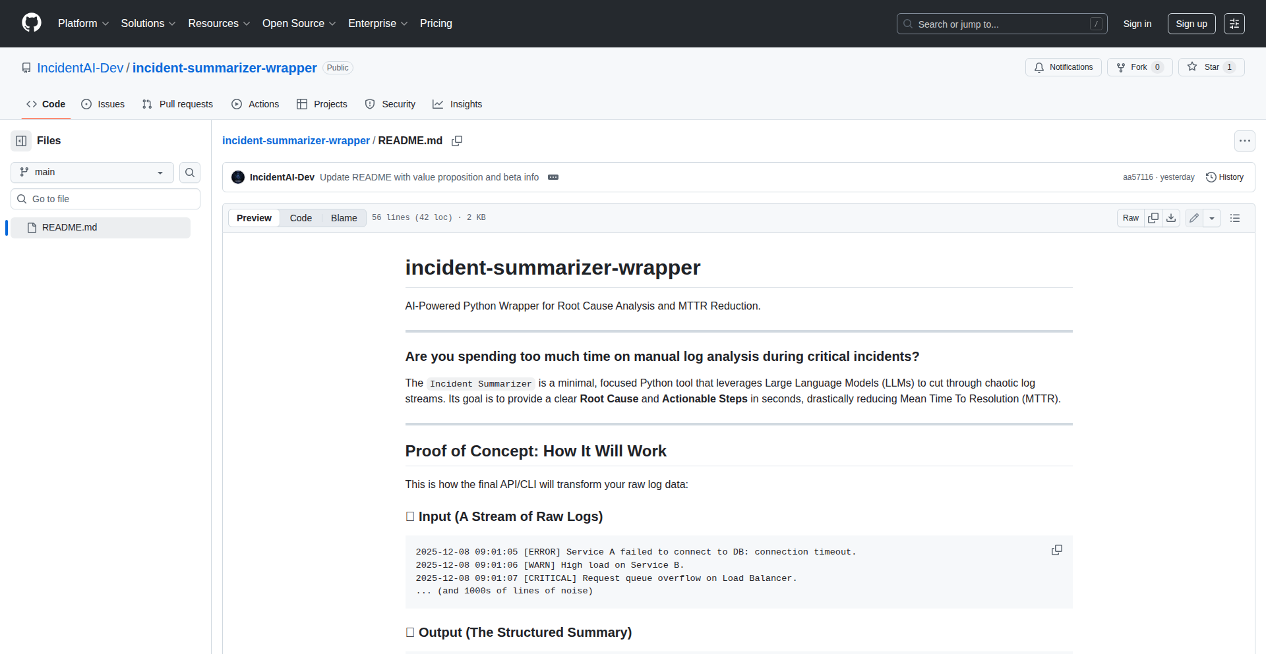1266x654 pixels.
Task: Open the Pull requests tab
Action: click(x=178, y=104)
